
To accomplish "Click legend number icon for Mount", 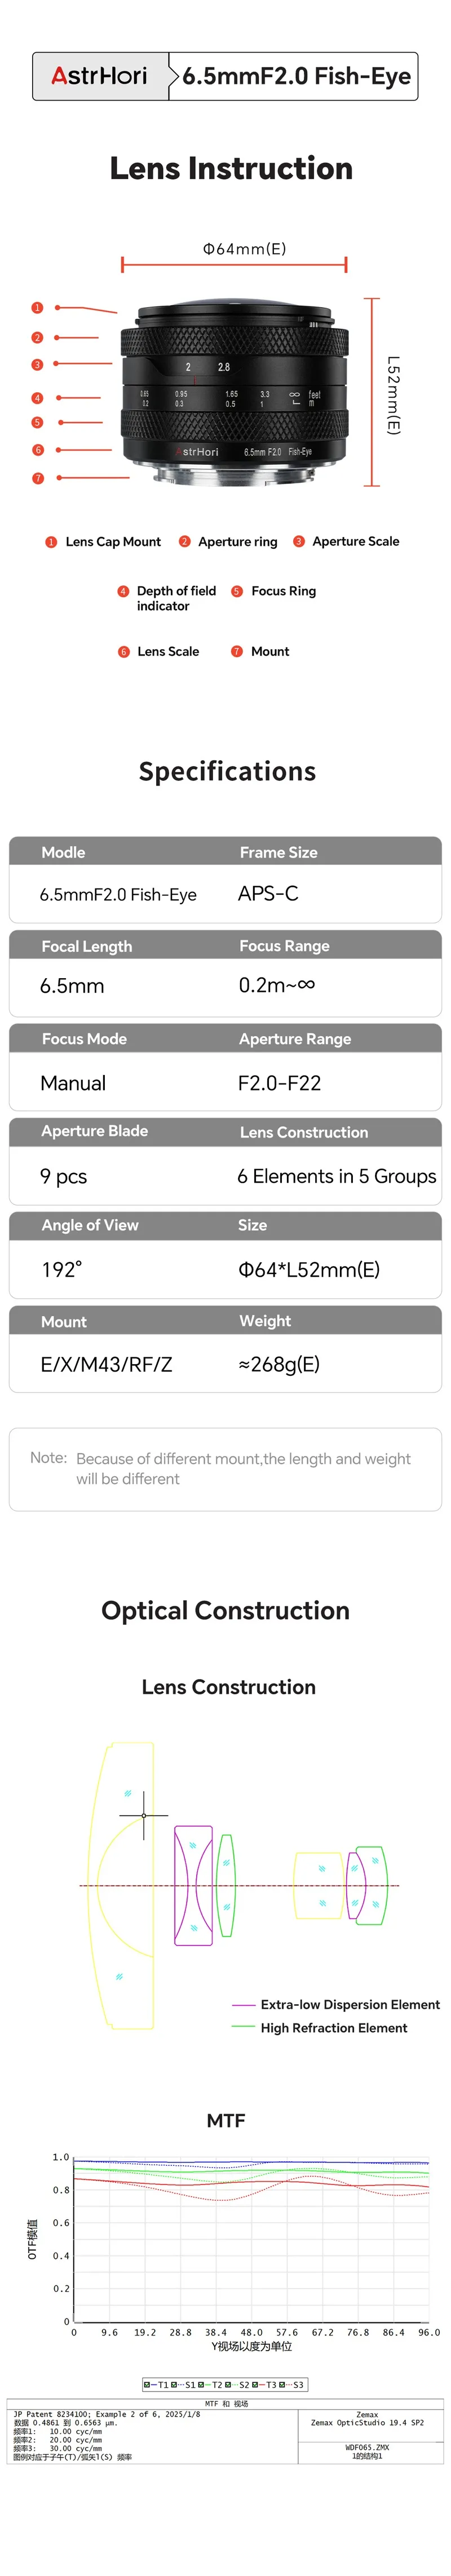I will click(237, 651).
